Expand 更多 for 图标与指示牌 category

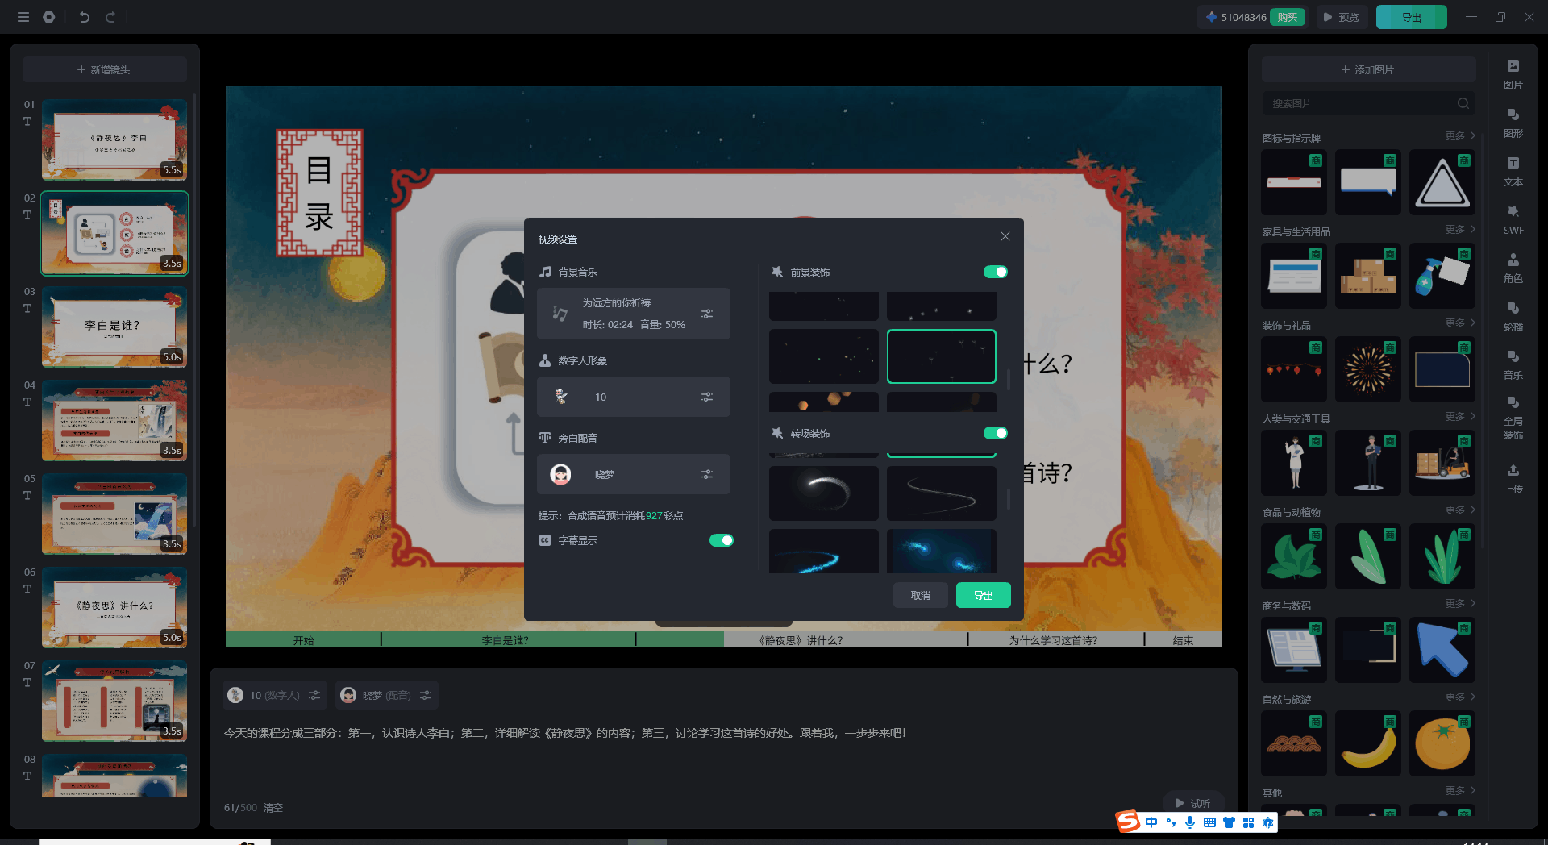coord(1459,136)
